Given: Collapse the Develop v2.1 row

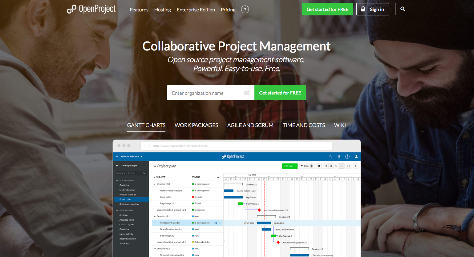Looking at the screenshot, I should coord(155,216).
